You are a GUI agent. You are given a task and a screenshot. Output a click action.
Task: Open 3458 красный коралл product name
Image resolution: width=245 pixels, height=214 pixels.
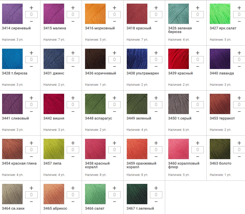(97, 165)
